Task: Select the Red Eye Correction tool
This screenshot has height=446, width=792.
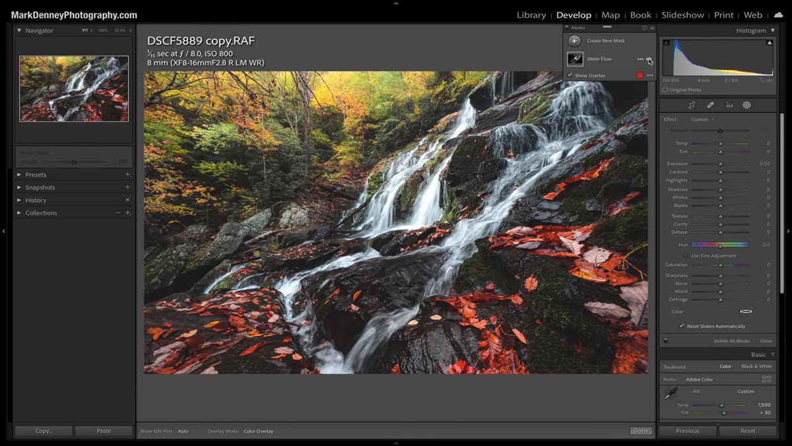Action: click(729, 105)
